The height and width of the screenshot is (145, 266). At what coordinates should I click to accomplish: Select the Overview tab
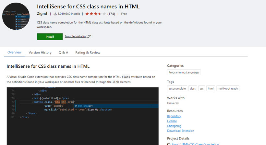pos(14,52)
